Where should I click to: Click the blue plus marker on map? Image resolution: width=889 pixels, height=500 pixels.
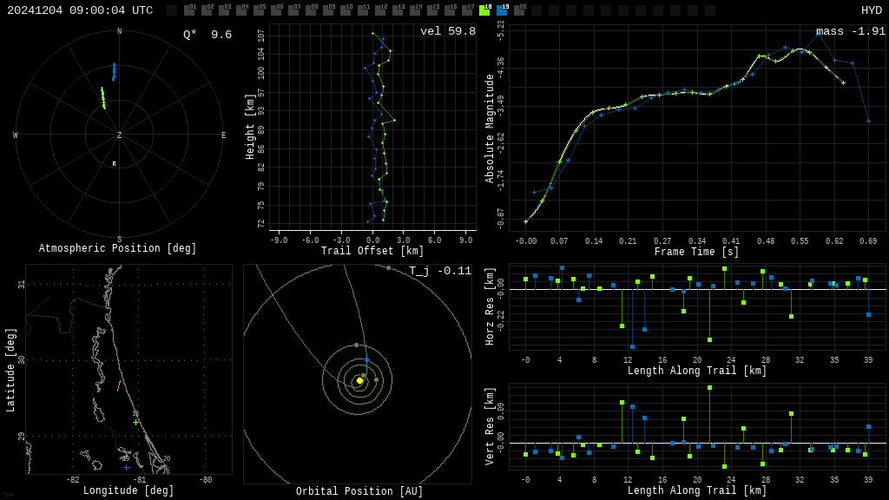tap(126, 468)
